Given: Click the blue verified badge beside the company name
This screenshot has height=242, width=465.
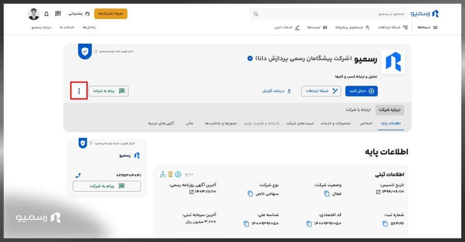Looking at the screenshot, I should point(250,59).
